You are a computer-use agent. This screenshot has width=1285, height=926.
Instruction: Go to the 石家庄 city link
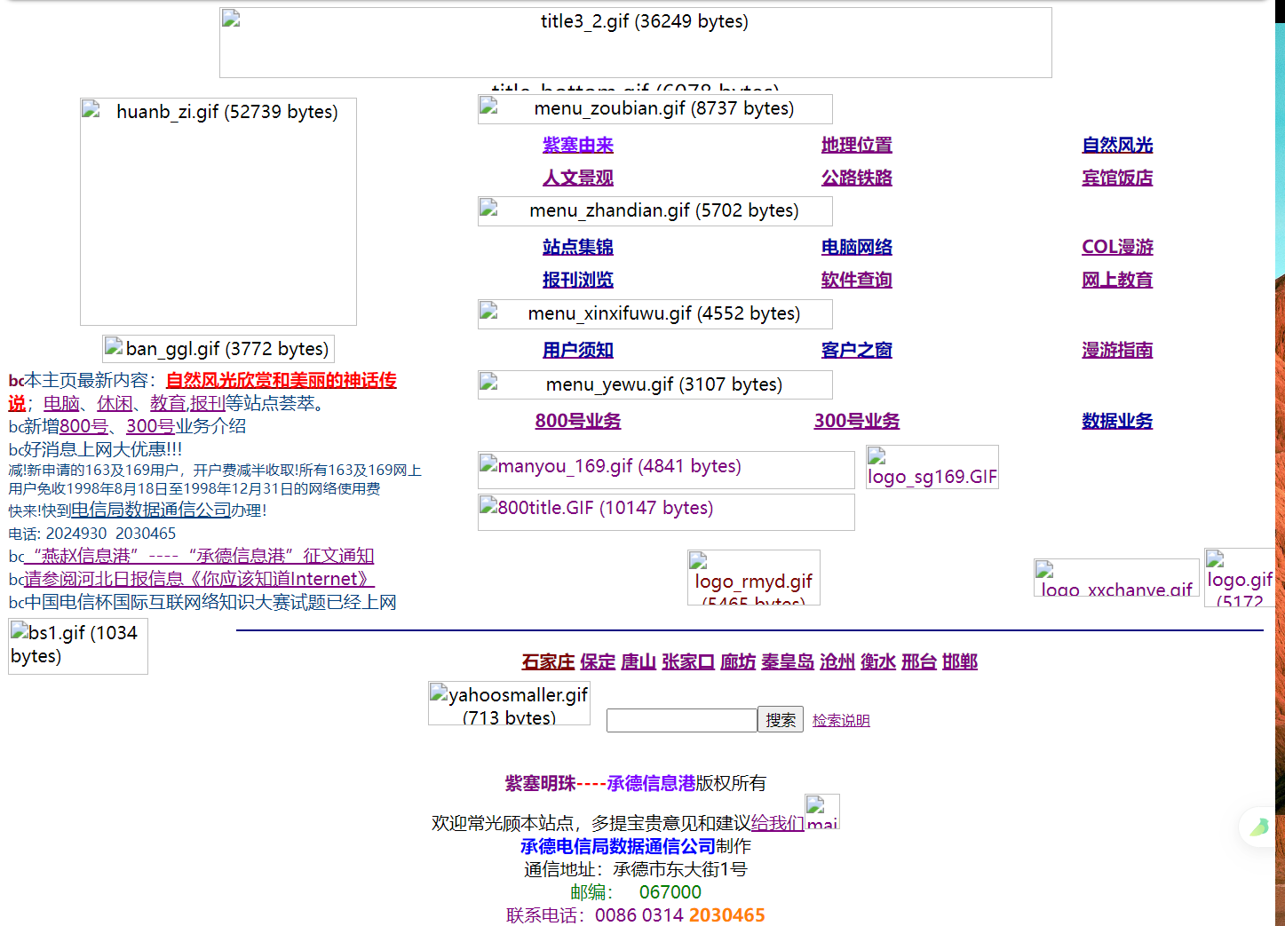[x=548, y=661]
